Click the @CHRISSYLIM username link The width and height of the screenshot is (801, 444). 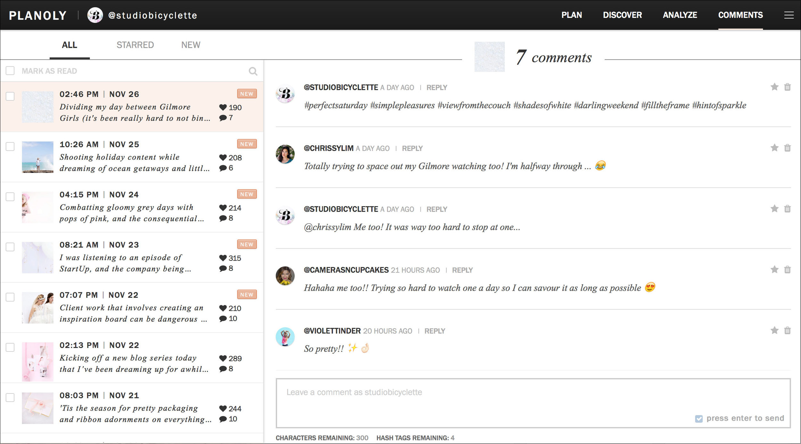(x=328, y=148)
